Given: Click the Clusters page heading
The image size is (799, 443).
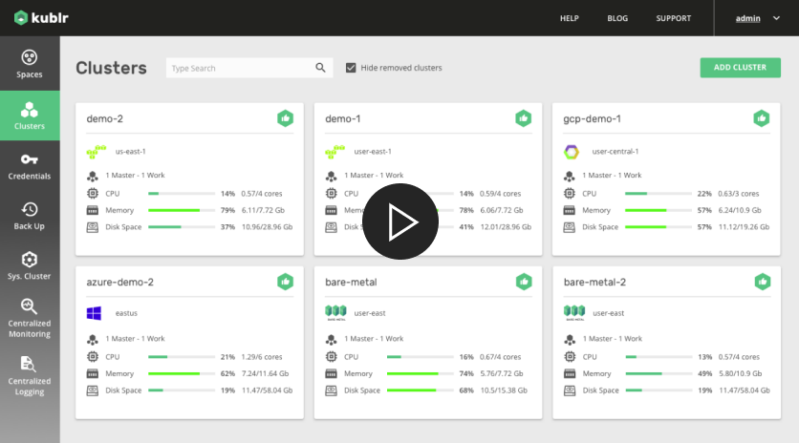Looking at the screenshot, I should click(111, 68).
